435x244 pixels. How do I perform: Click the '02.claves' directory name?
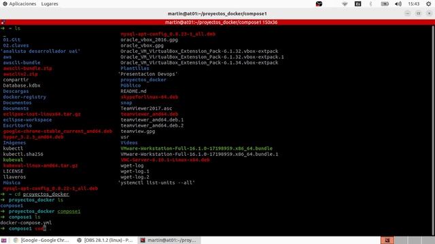16,45
